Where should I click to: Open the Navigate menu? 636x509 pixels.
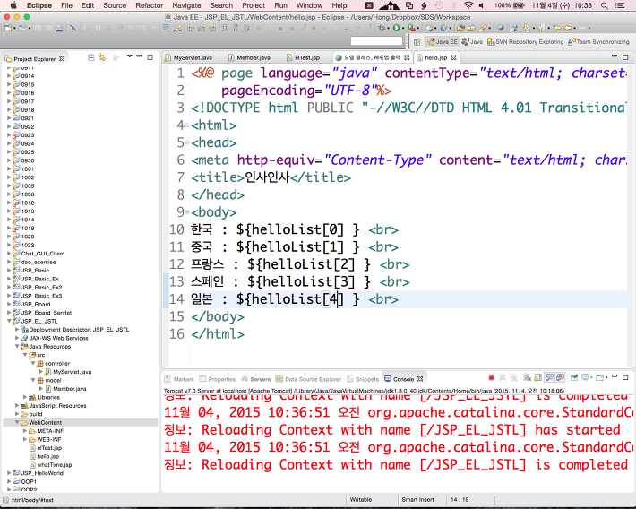(x=186, y=5)
